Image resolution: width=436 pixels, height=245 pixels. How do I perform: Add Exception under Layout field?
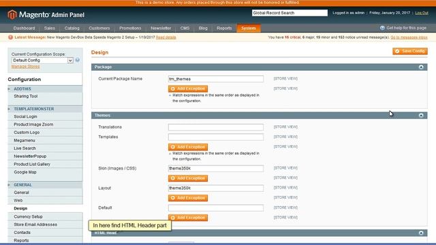(188, 198)
